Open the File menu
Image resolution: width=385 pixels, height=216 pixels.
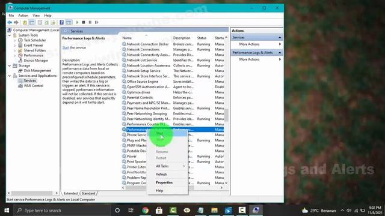pos(11,16)
